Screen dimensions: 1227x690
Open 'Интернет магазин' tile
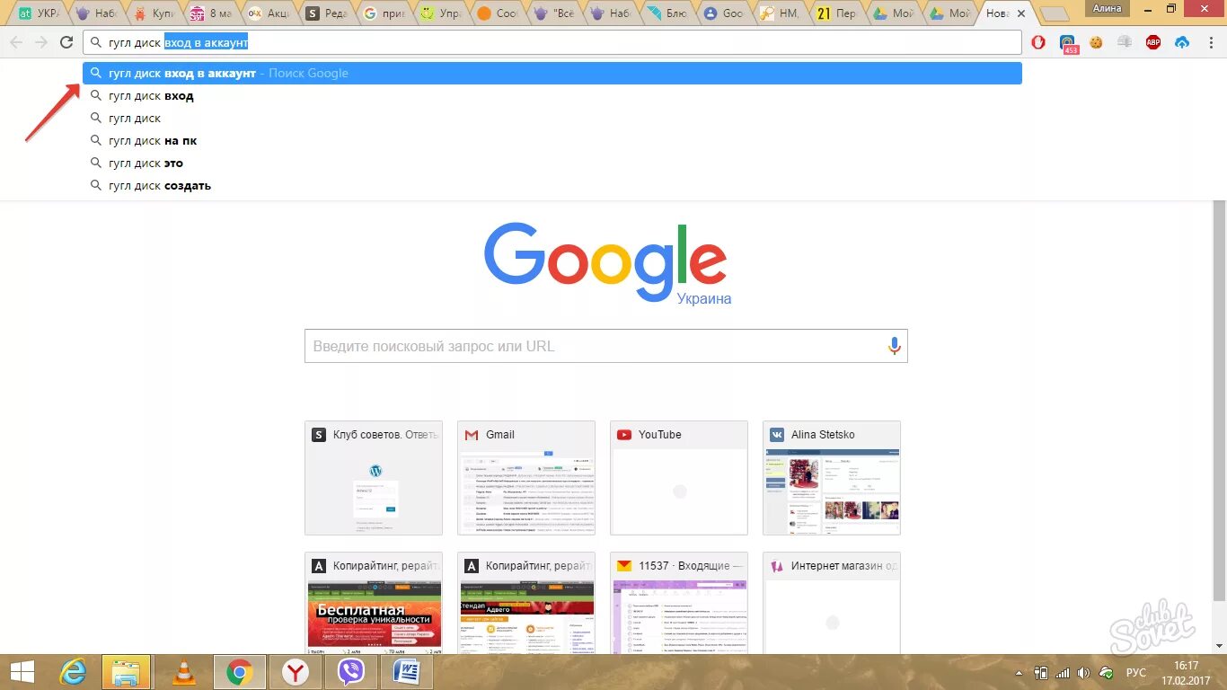click(832, 603)
